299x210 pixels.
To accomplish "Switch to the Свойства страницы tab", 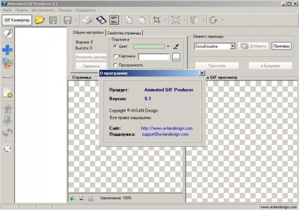I will pos(124,33).
